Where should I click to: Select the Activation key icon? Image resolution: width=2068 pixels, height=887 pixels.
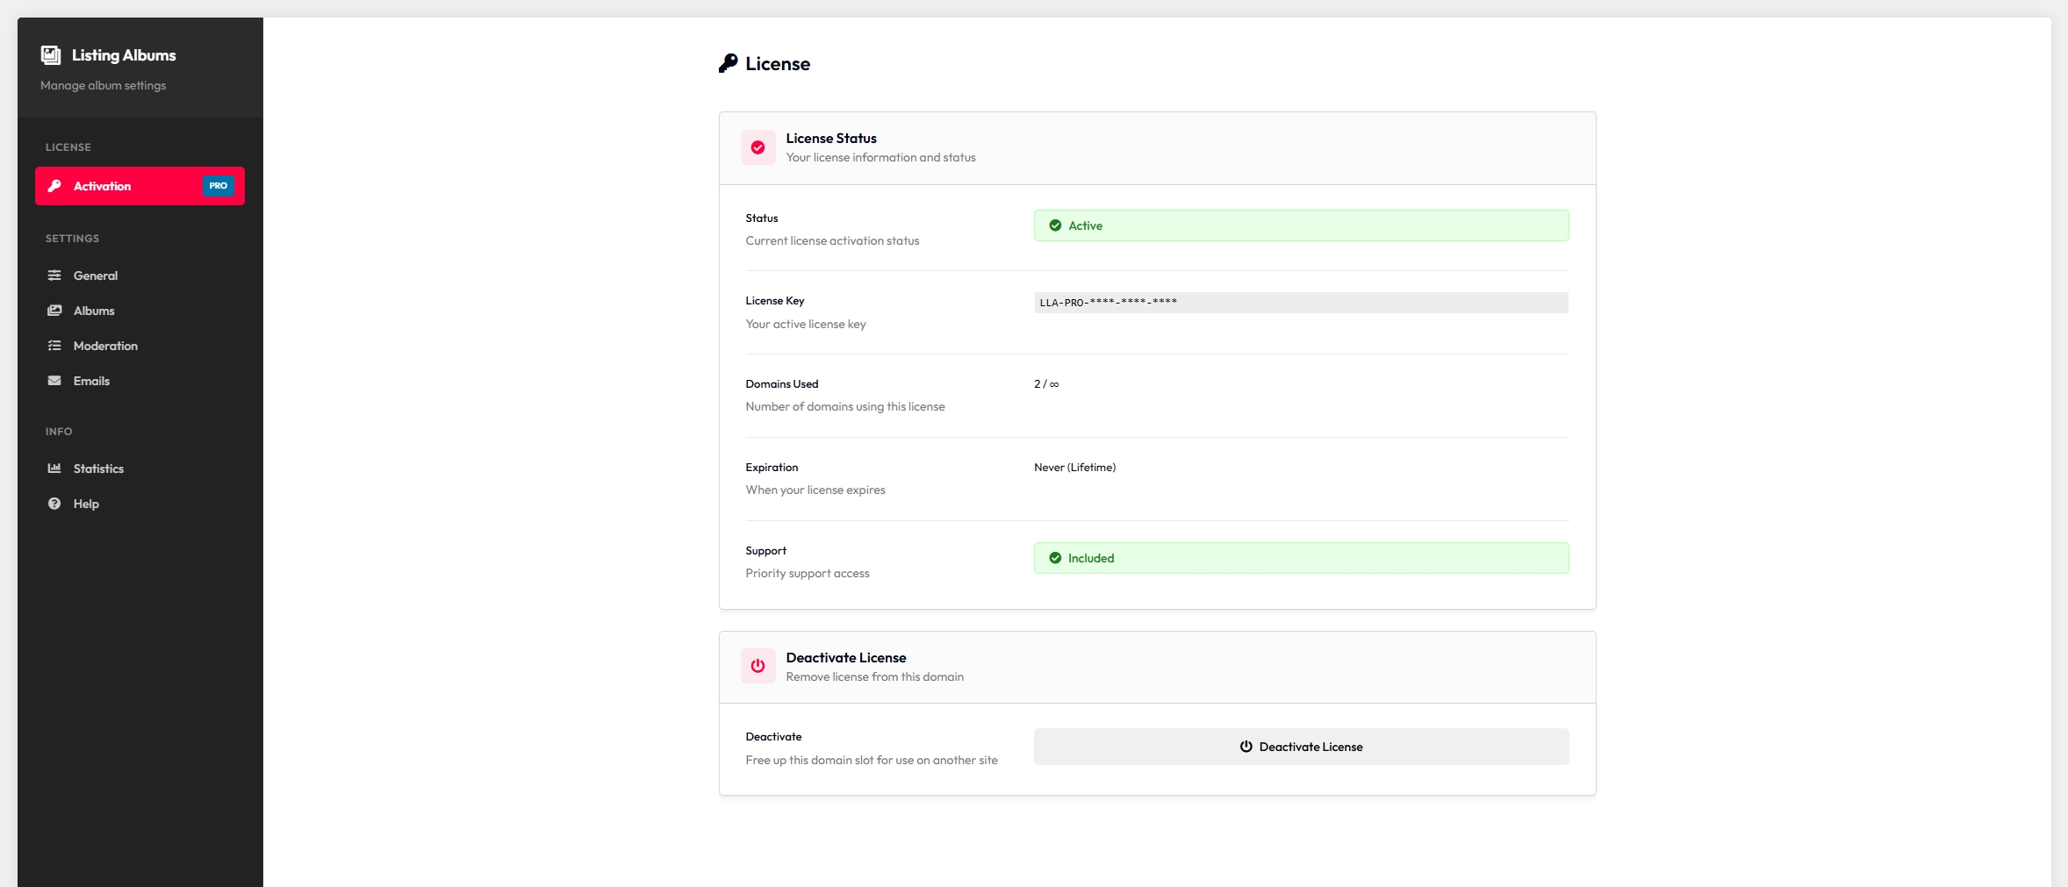pos(54,186)
